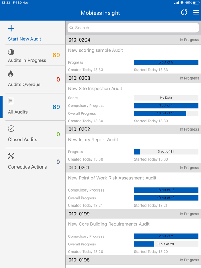Click 'Created Today 13:33' text
The image size is (201, 268).
point(85,70)
